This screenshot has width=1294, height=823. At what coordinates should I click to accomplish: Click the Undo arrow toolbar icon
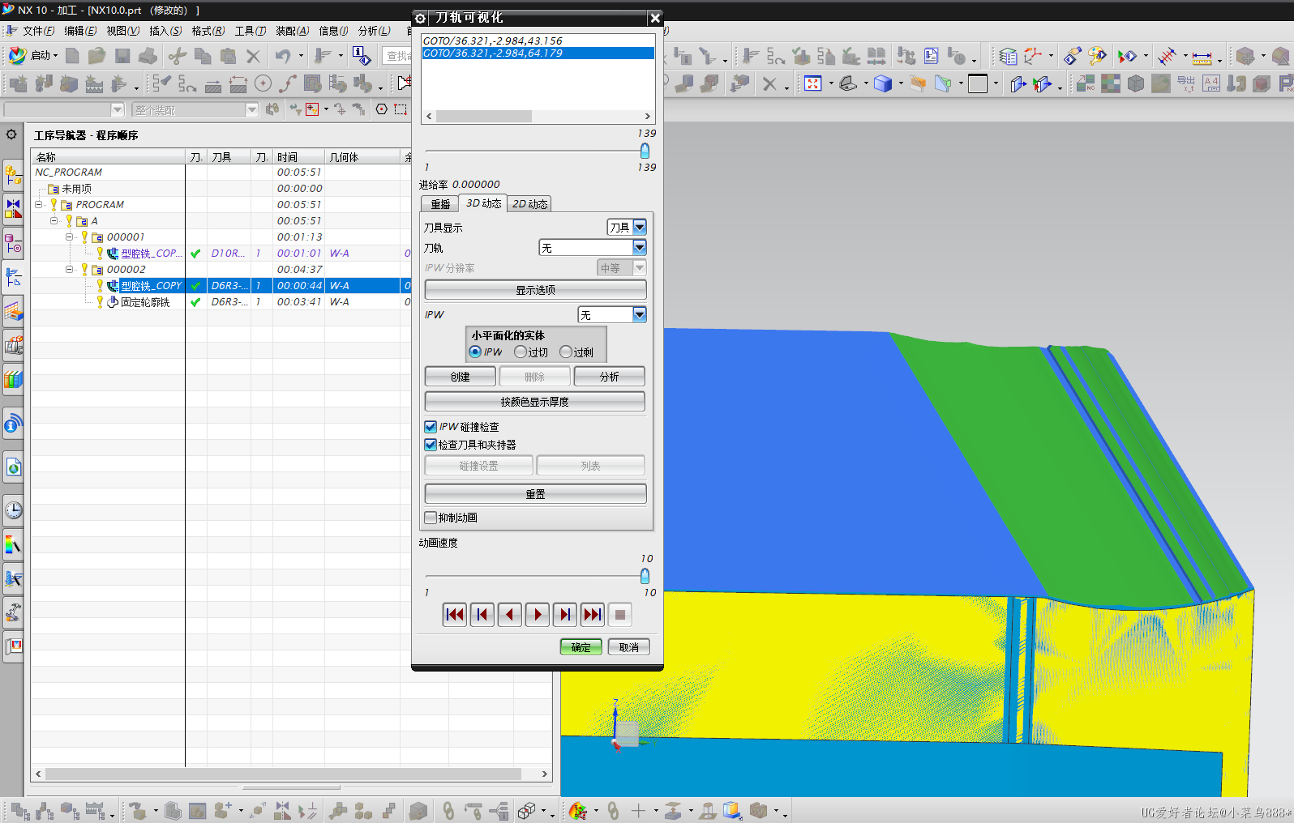(282, 55)
